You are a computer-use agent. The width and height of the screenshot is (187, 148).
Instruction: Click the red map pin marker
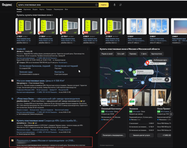[x=147, y=63]
